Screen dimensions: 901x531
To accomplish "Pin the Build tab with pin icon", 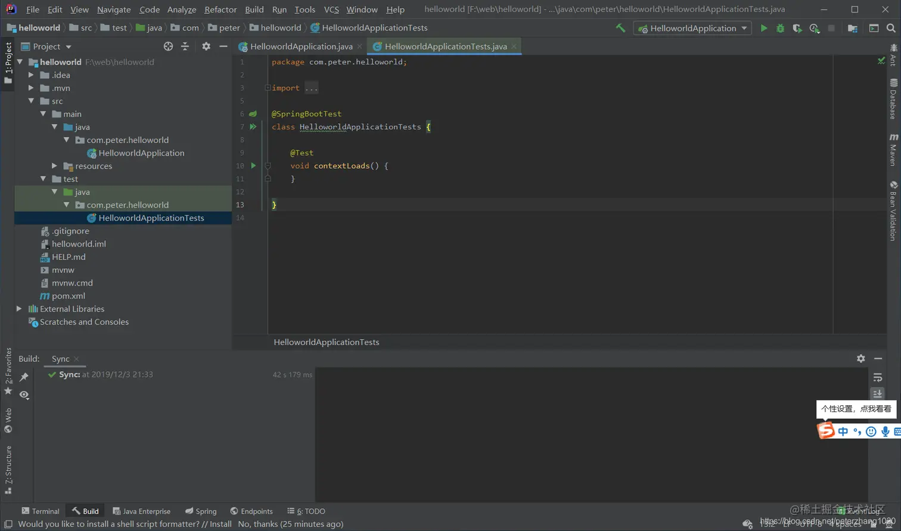I will 24,377.
